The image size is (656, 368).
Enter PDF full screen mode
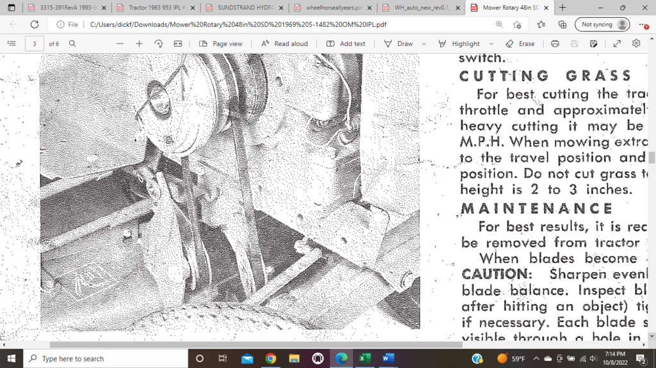(x=617, y=44)
